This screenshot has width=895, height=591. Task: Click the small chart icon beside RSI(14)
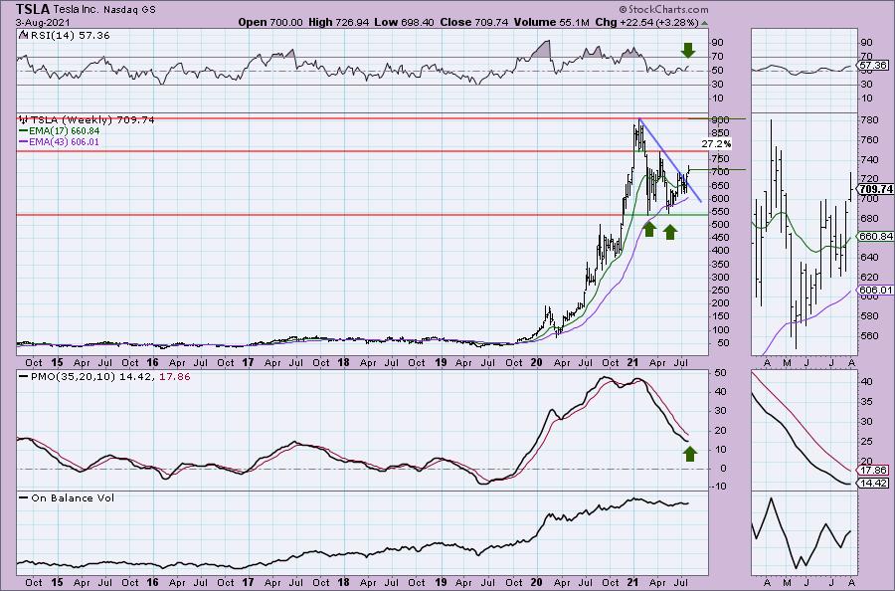click(22, 35)
